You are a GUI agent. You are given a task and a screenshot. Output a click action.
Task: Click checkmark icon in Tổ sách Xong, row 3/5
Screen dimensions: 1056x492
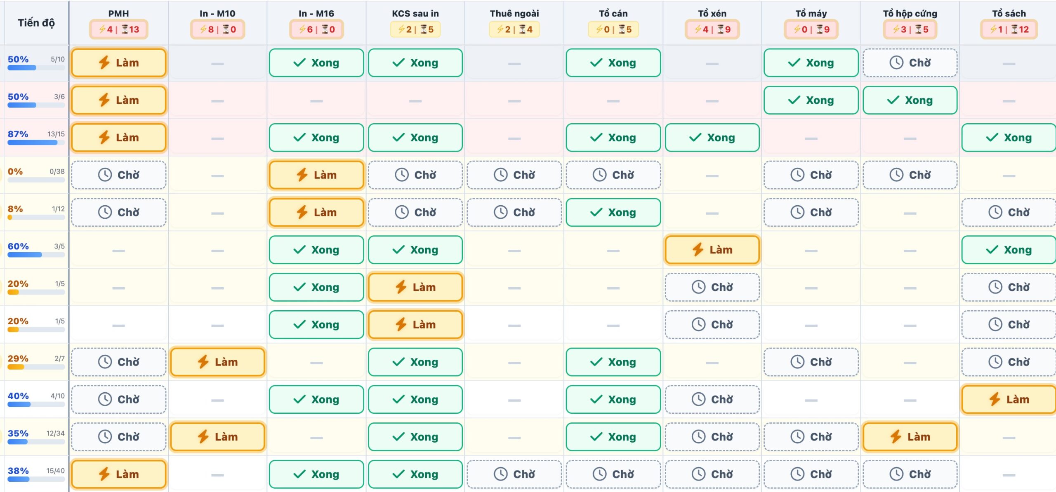click(992, 250)
